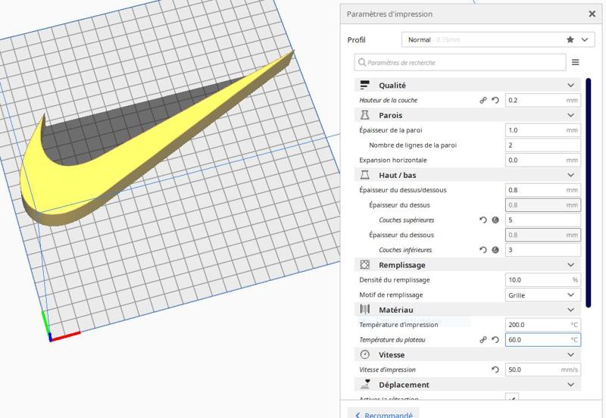Reset Couches supérieures value

pyautogui.click(x=483, y=220)
